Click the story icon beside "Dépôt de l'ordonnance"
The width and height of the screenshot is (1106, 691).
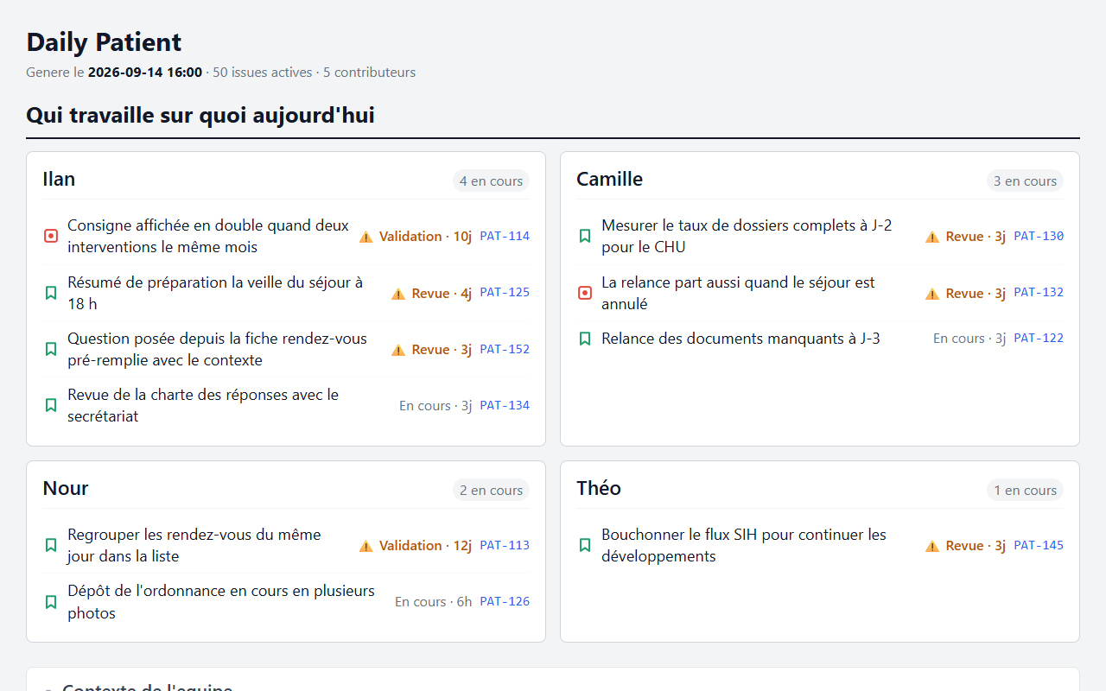pos(51,602)
